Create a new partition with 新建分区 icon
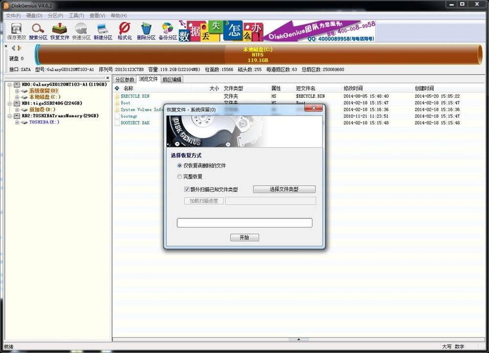This screenshot has width=489, height=353. pyautogui.click(x=103, y=31)
